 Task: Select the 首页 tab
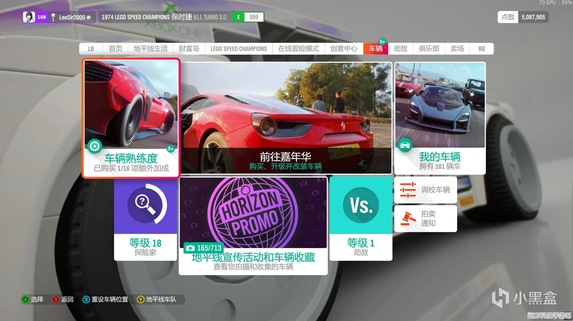pos(115,49)
